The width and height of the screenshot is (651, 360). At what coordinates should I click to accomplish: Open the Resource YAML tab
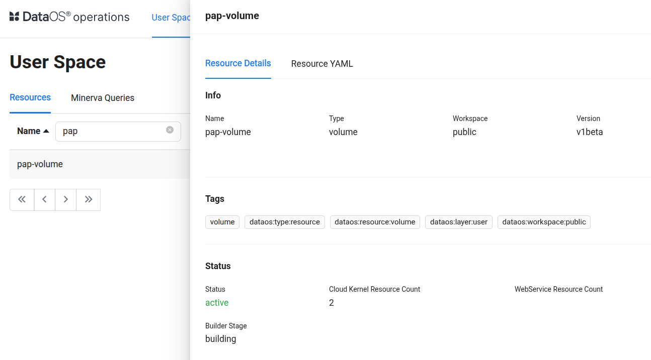tap(322, 64)
